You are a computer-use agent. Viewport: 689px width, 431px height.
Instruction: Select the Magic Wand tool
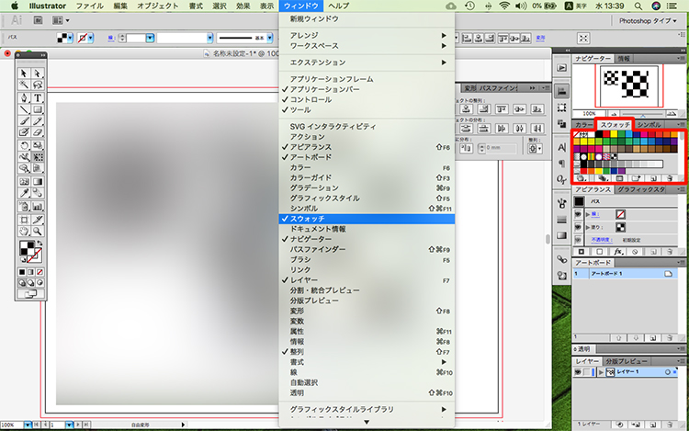25,85
